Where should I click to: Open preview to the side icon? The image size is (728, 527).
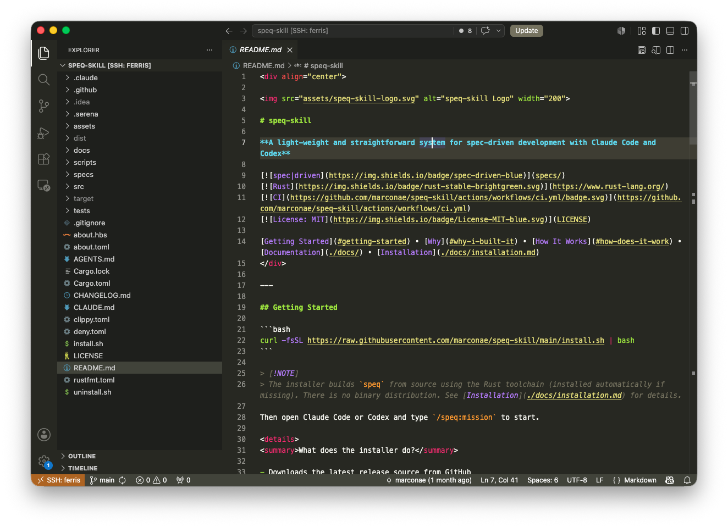coord(656,50)
